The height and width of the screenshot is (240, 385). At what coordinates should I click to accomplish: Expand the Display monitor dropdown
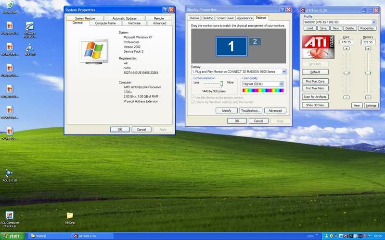coord(283,72)
